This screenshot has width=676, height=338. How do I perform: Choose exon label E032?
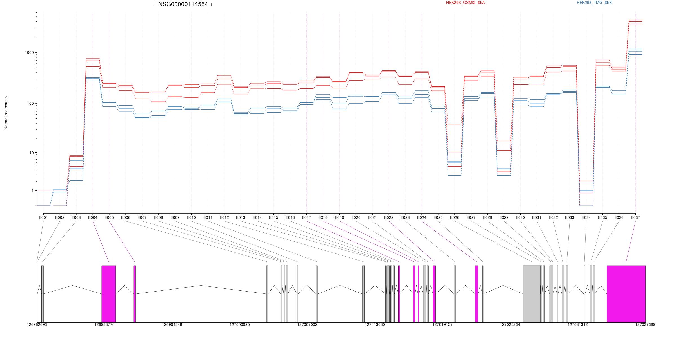click(553, 217)
